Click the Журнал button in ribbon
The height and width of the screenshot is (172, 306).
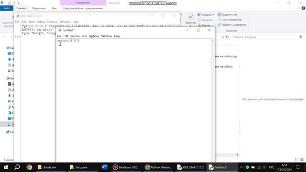204,25
